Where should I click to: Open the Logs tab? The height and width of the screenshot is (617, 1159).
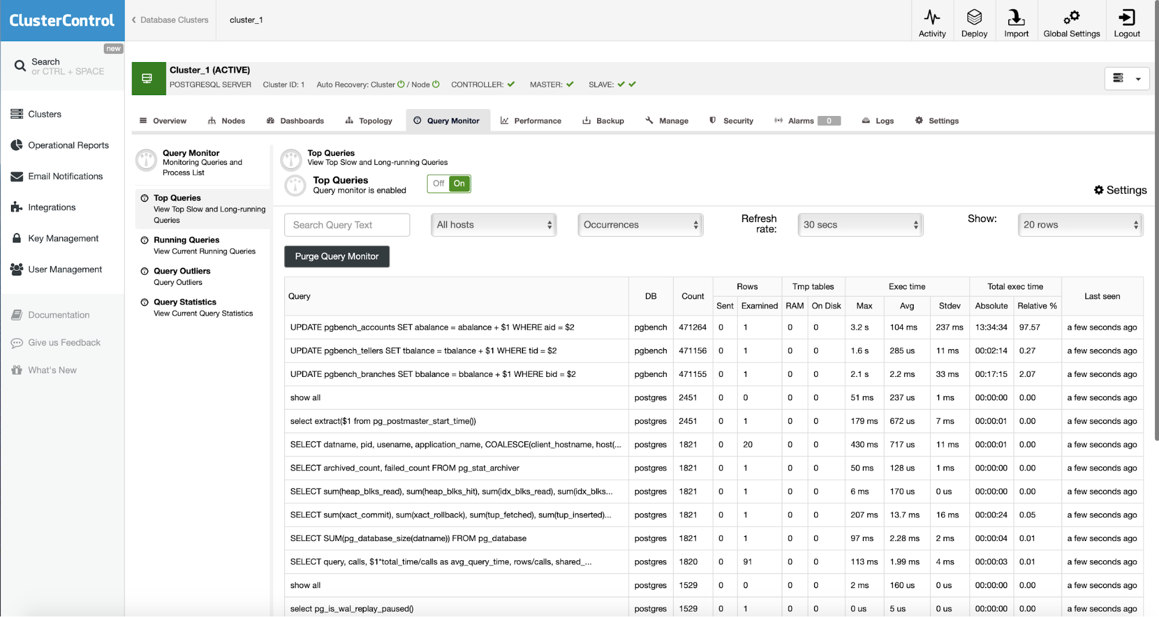coord(878,121)
